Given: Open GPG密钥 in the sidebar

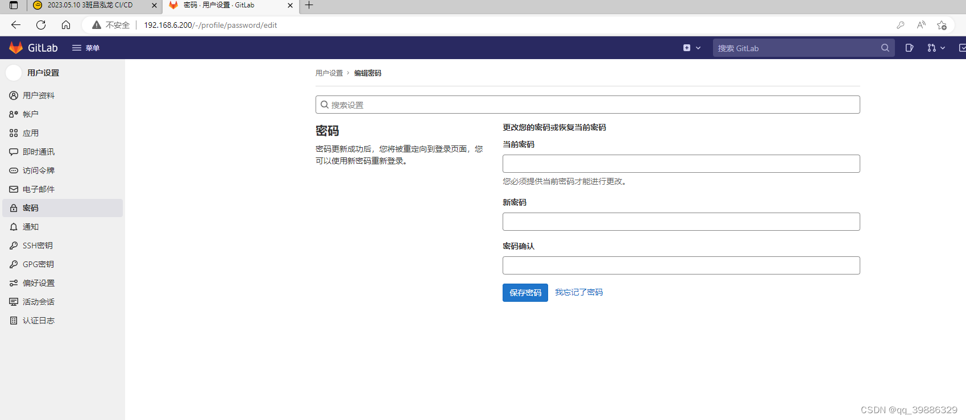Looking at the screenshot, I should coord(63,264).
